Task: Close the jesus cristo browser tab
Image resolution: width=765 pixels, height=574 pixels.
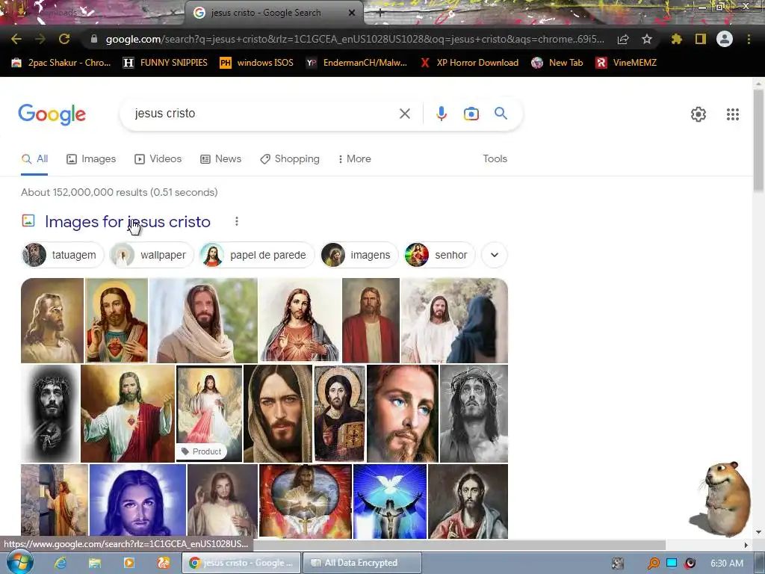Action: 352,13
